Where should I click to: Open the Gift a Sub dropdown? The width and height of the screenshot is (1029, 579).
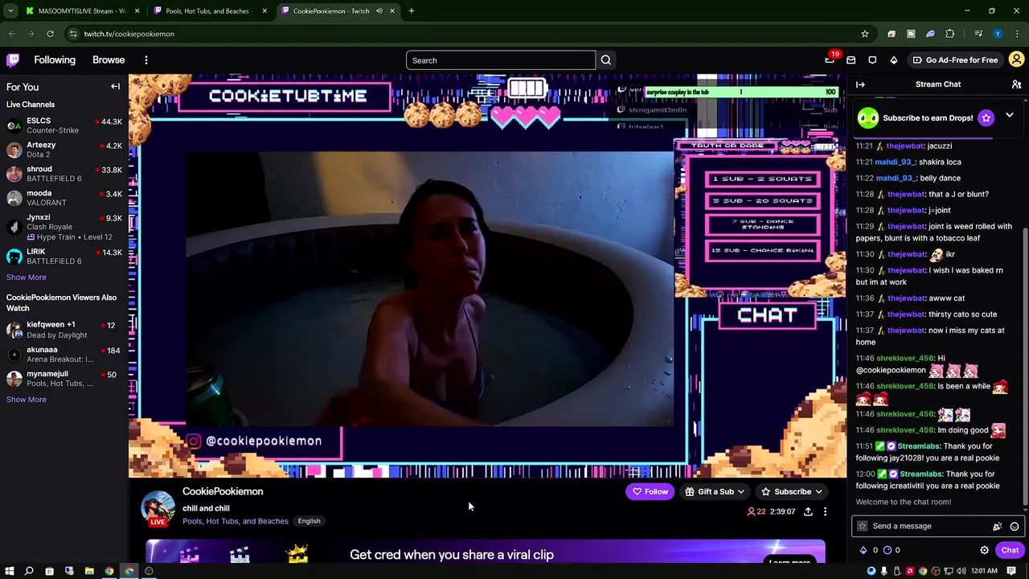[715, 491]
